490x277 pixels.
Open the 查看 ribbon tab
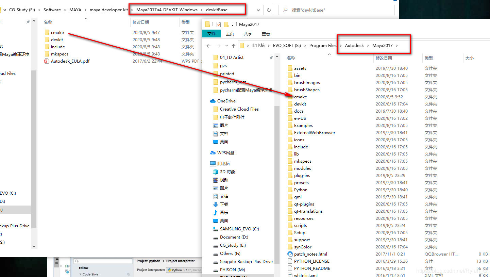266,34
